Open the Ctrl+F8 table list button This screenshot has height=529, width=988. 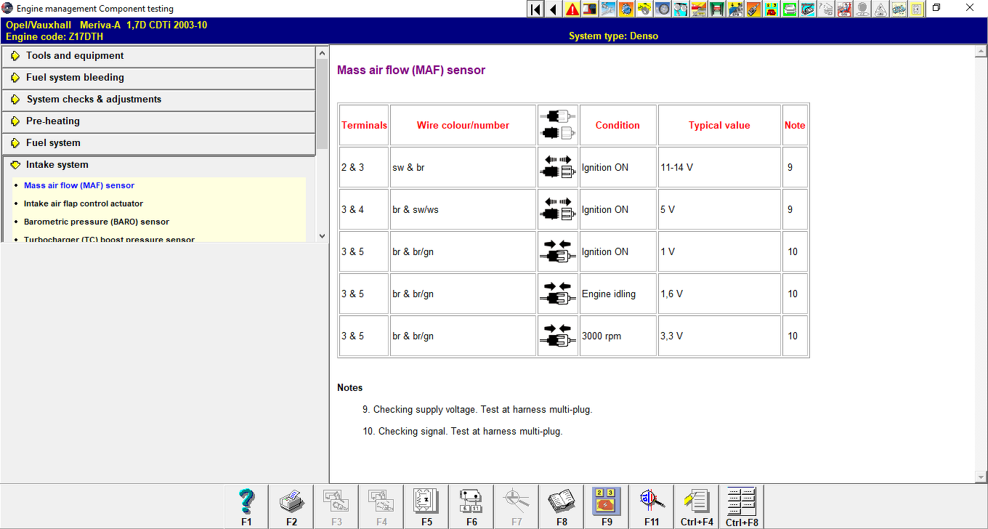pos(742,506)
